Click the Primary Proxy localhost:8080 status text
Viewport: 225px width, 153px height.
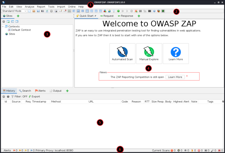[x=54, y=150]
